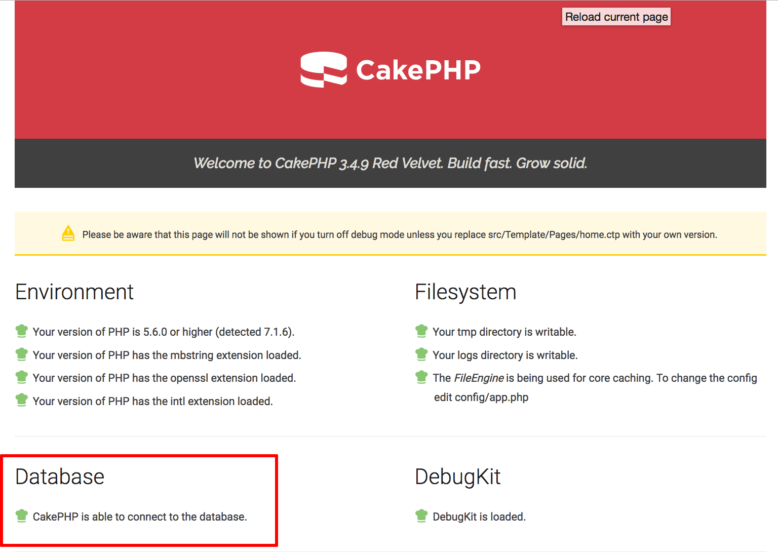Click chef hat icon beside database connection
Image resolution: width=778 pixels, height=556 pixels.
22,516
